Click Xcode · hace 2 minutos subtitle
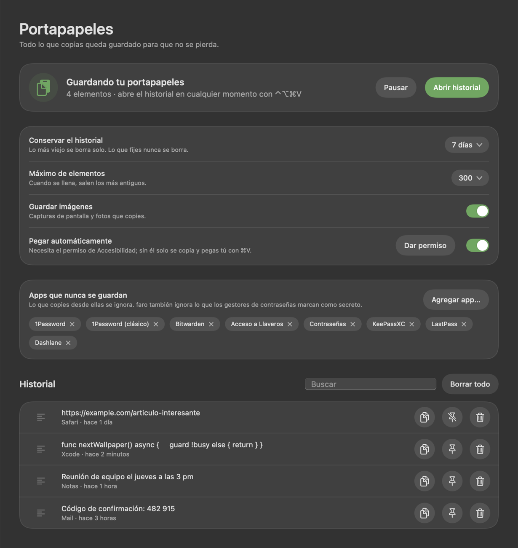Viewport: 518px width, 548px height. [95, 454]
